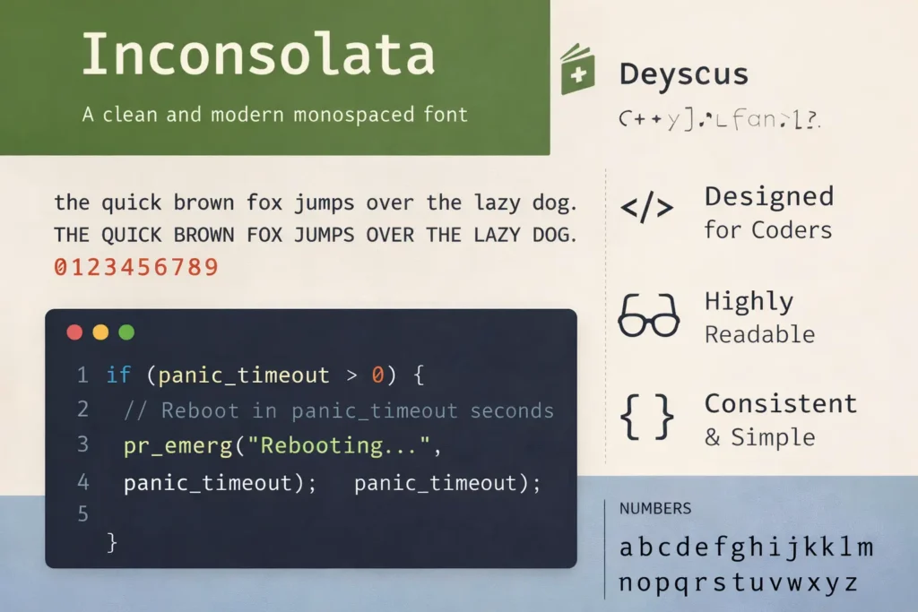Screen dimensions: 918x612
Task: Select the "Consistent & Simple" feature text
Action: pos(780,419)
